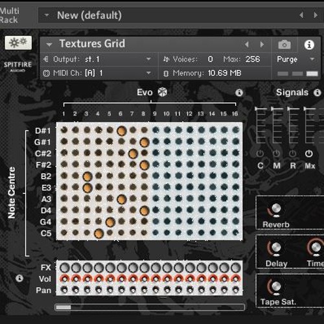Click the M signal fader

(277, 124)
